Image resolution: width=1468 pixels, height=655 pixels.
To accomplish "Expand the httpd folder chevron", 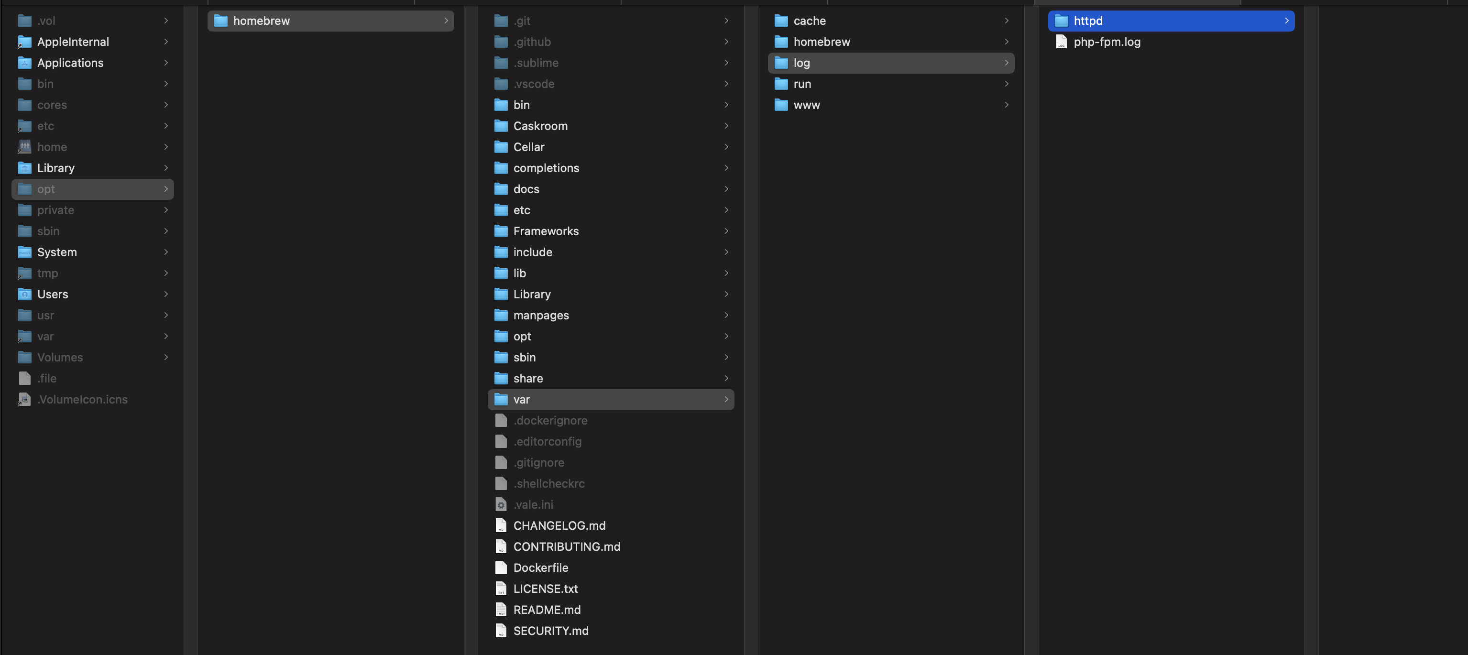I will (x=1286, y=21).
